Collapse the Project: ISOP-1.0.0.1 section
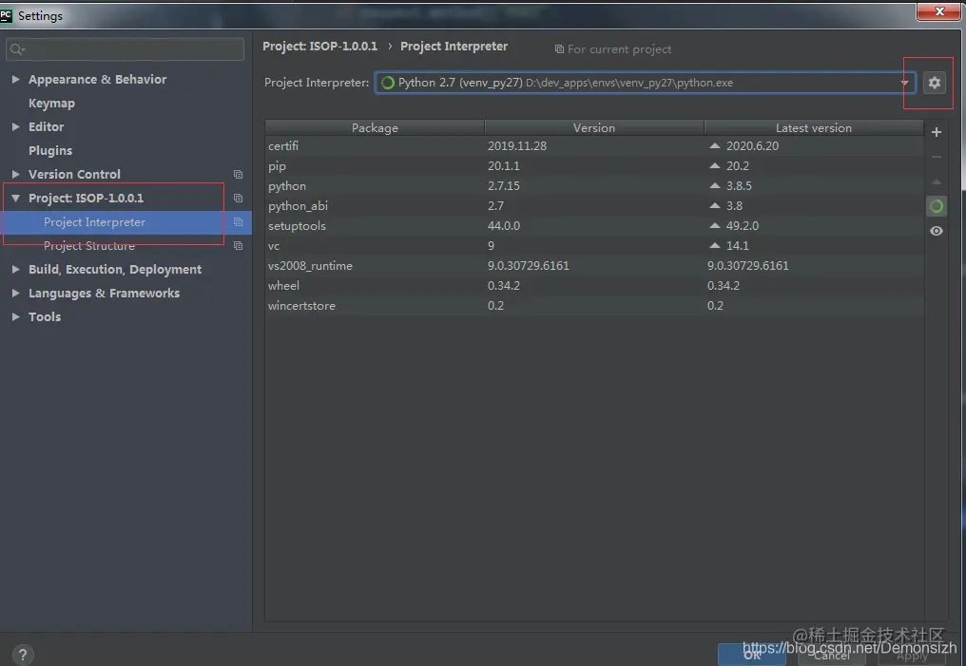This screenshot has width=966, height=666. tap(17, 198)
